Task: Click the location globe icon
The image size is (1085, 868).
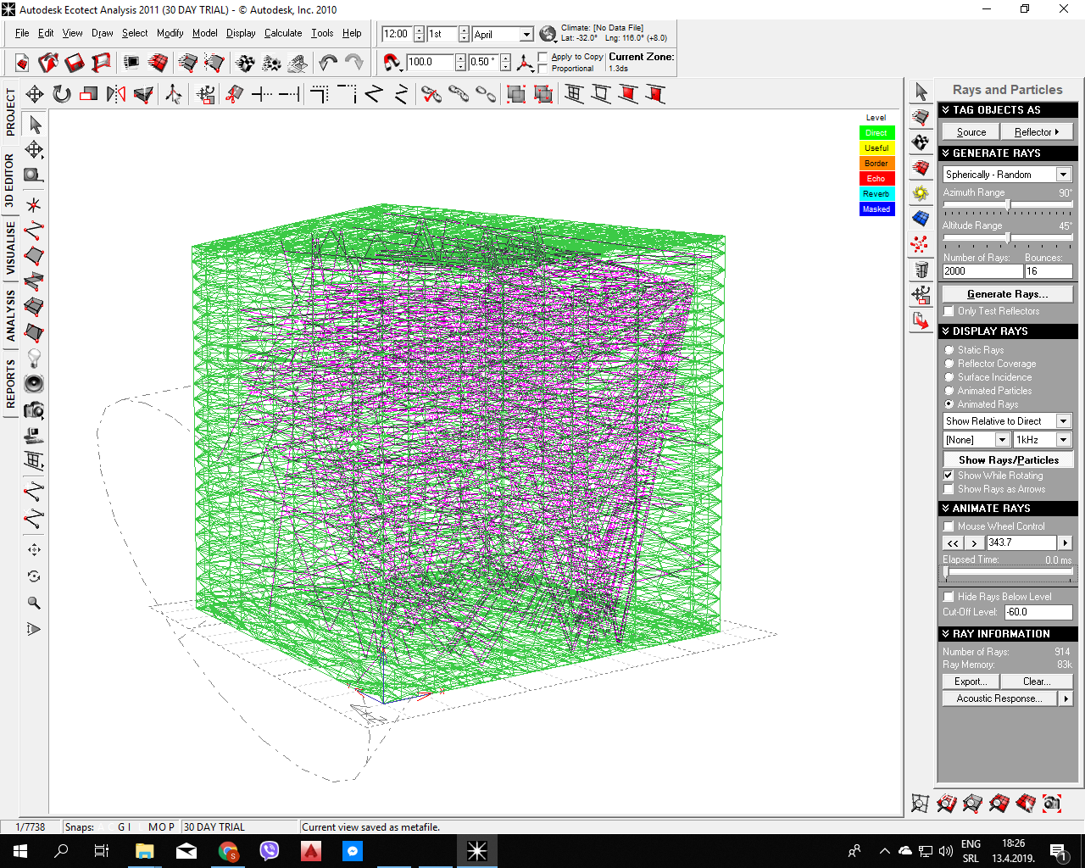Action: pos(548,34)
